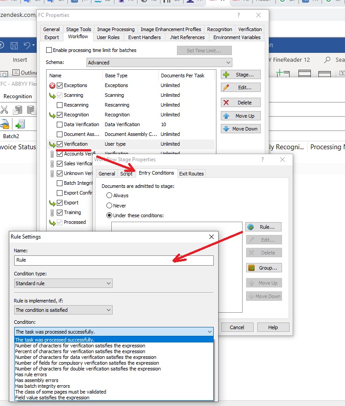Open the Schema Advanced dropdown
This screenshot has width=345, height=406.
click(x=159, y=63)
